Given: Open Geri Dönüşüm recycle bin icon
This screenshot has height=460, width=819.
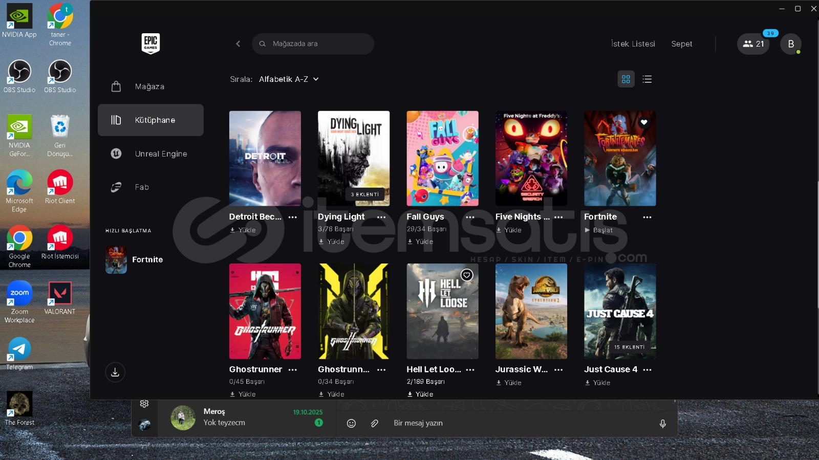Looking at the screenshot, I should (60, 136).
